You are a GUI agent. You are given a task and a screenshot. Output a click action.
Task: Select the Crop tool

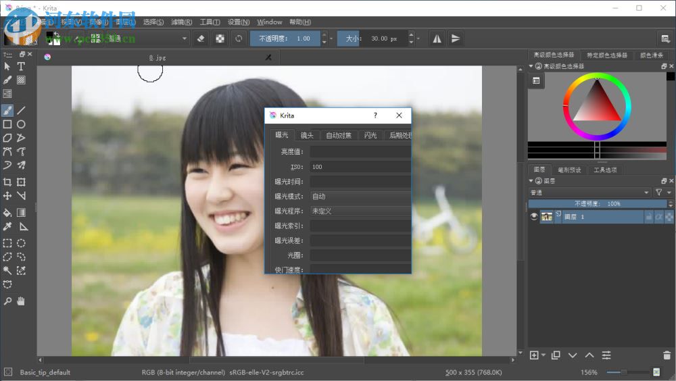pos(7,182)
